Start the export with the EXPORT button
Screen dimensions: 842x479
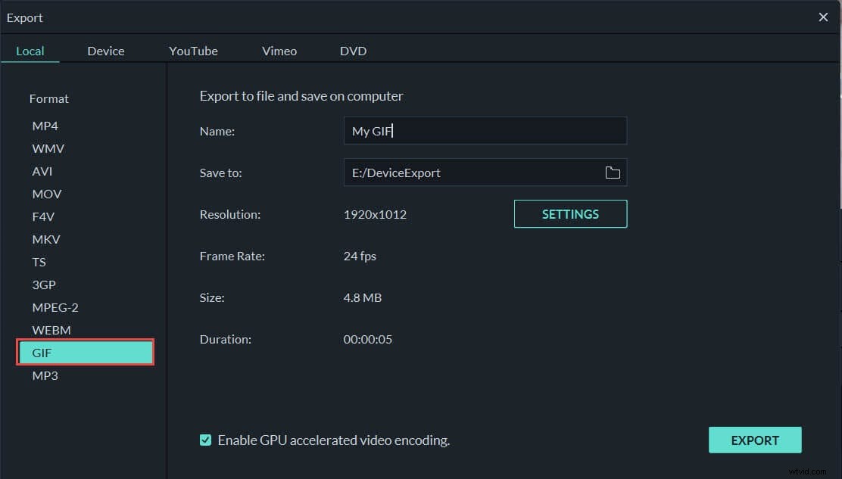[755, 440]
